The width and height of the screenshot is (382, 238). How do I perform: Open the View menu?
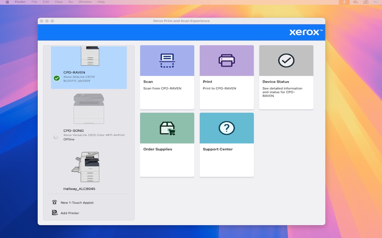tap(58, 2)
